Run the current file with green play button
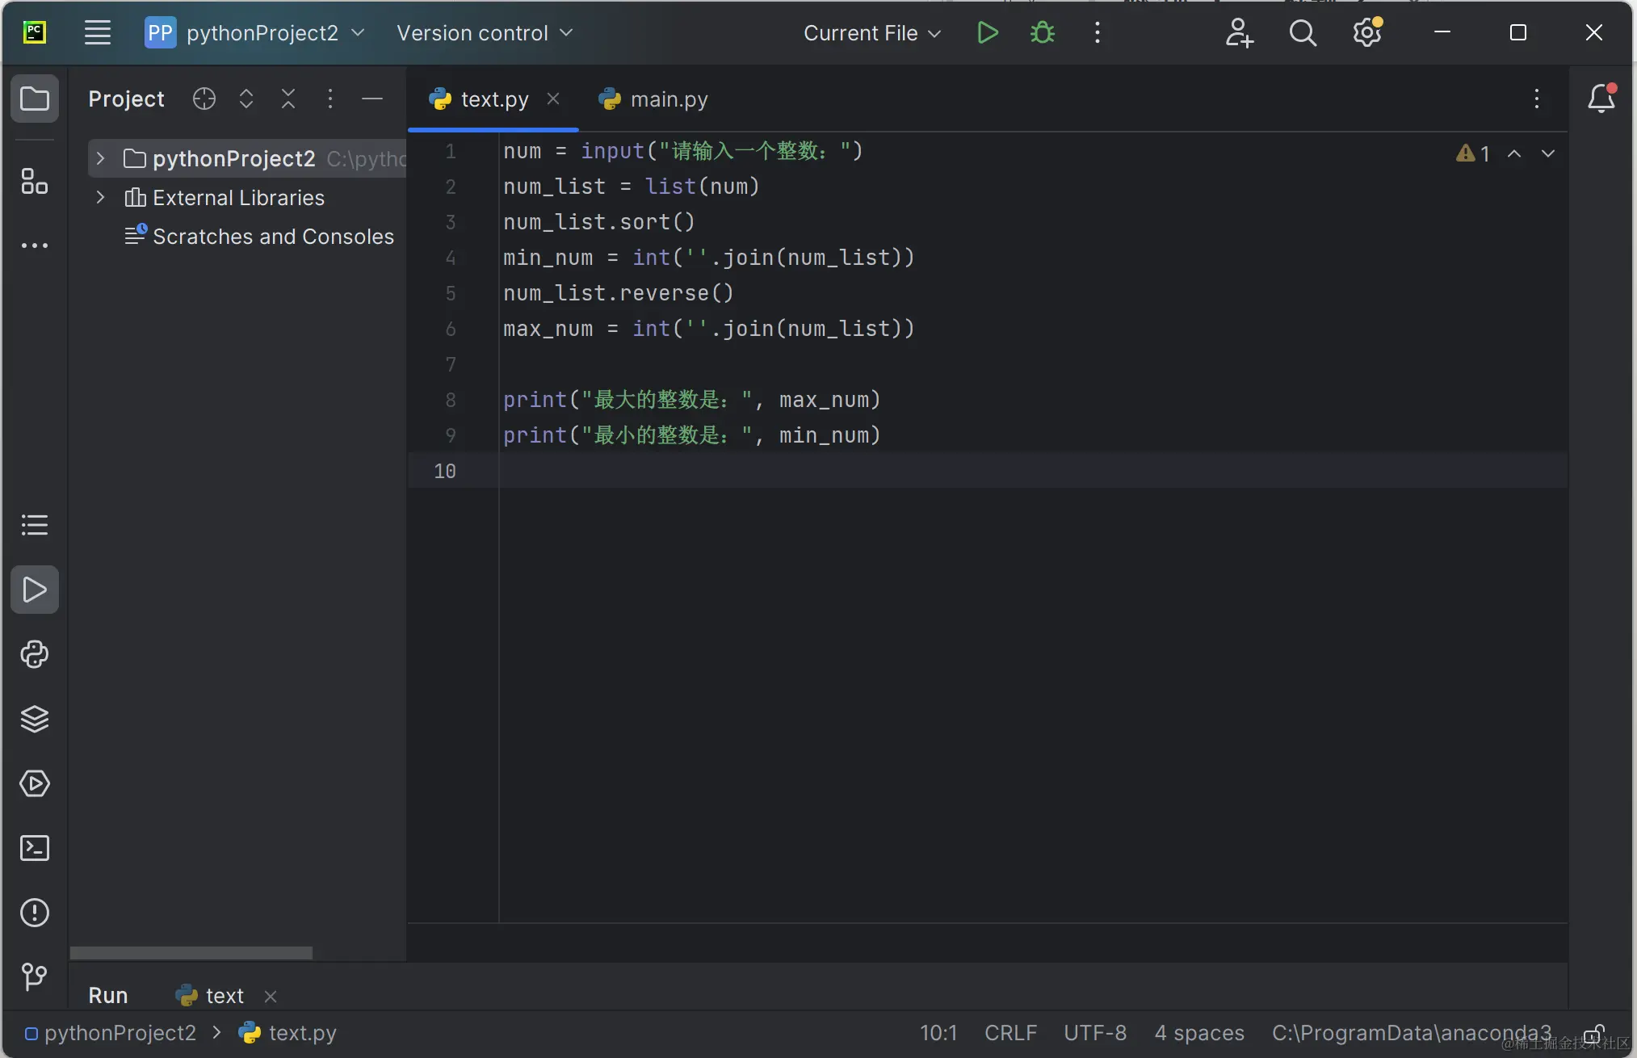The width and height of the screenshot is (1637, 1058). 987,33
